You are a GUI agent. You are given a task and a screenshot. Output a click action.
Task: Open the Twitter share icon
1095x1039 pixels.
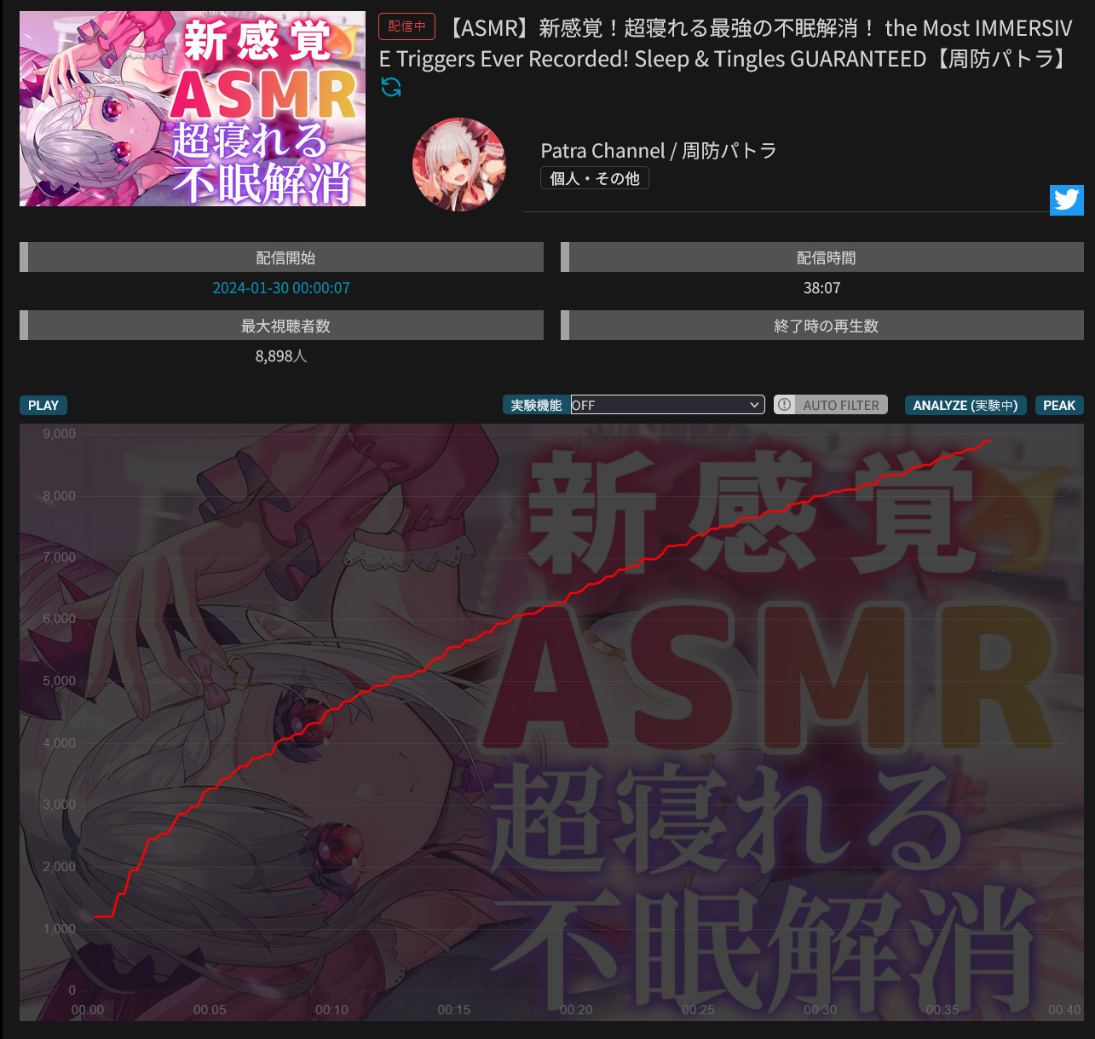pos(1066,200)
